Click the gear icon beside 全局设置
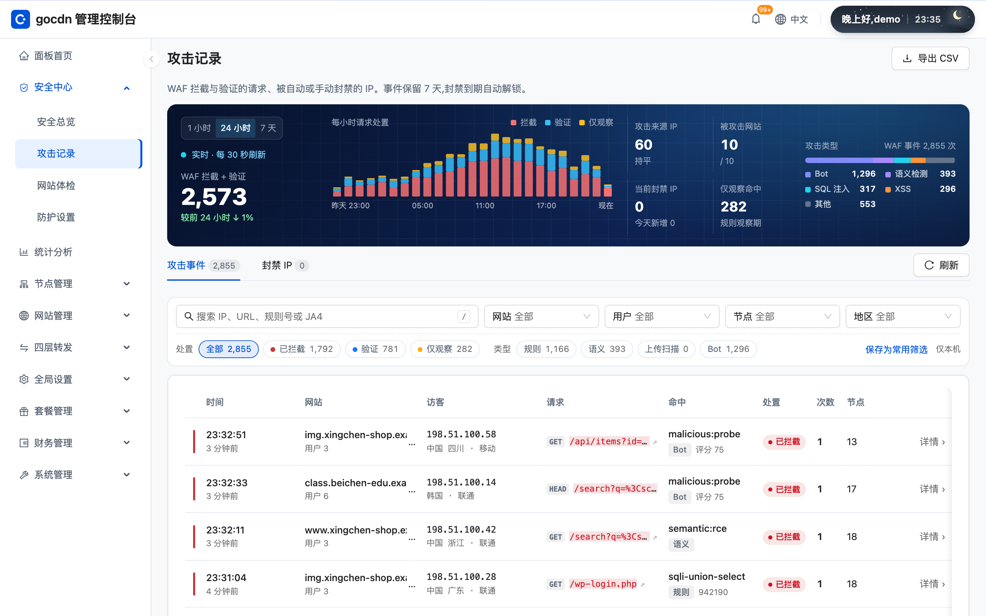This screenshot has height=616, width=986. (x=24, y=379)
